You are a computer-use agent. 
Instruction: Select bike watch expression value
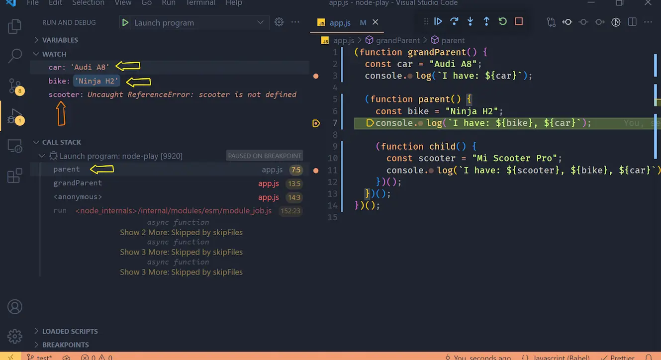pyautogui.click(x=97, y=81)
